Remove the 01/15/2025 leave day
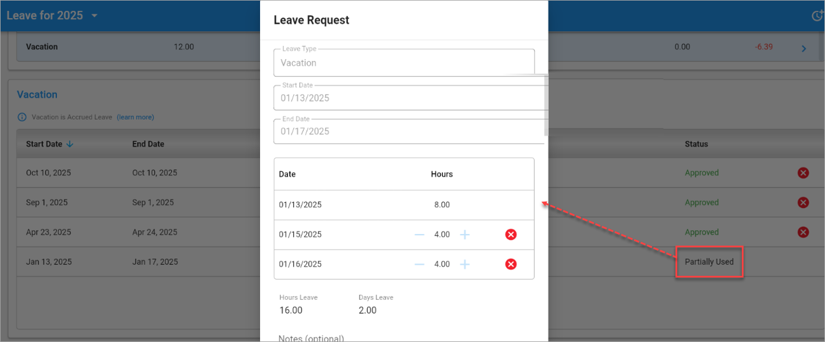The height and width of the screenshot is (342, 825). (511, 235)
